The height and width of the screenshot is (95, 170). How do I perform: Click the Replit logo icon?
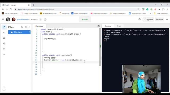[x=8, y=20]
